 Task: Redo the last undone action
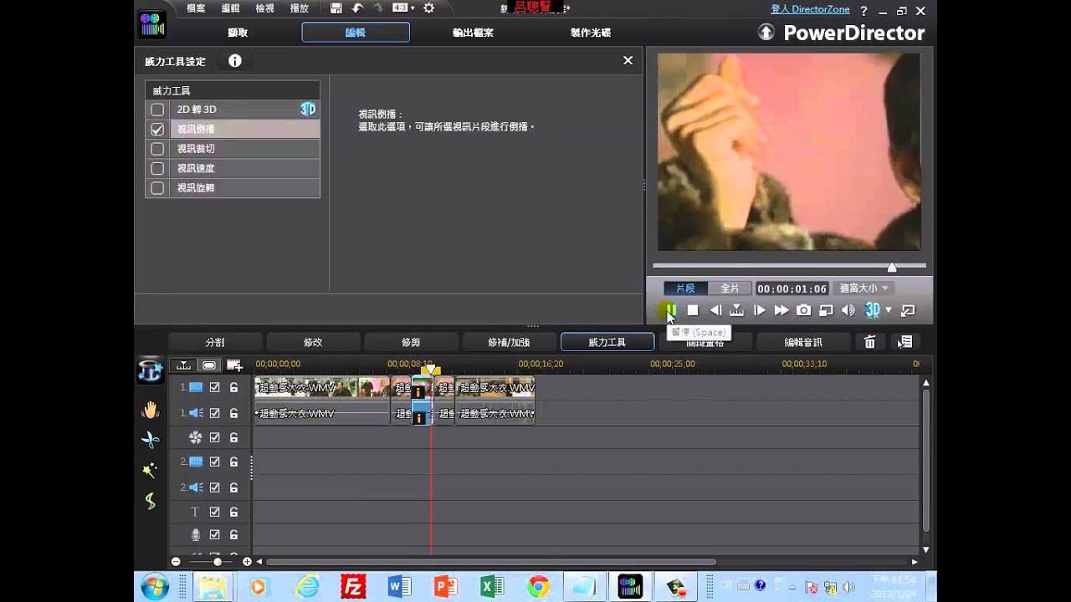tap(379, 8)
